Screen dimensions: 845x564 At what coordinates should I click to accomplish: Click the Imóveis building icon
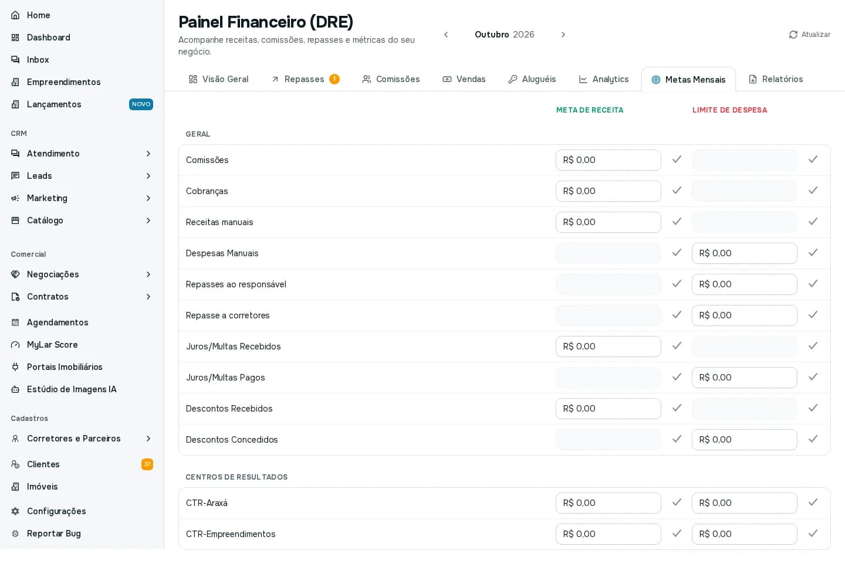(15, 487)
